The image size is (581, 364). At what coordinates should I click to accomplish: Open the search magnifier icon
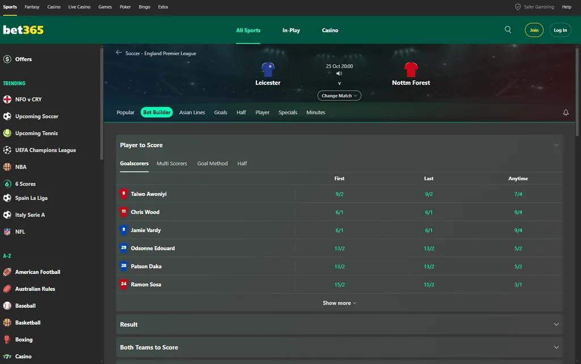point(508,30)
